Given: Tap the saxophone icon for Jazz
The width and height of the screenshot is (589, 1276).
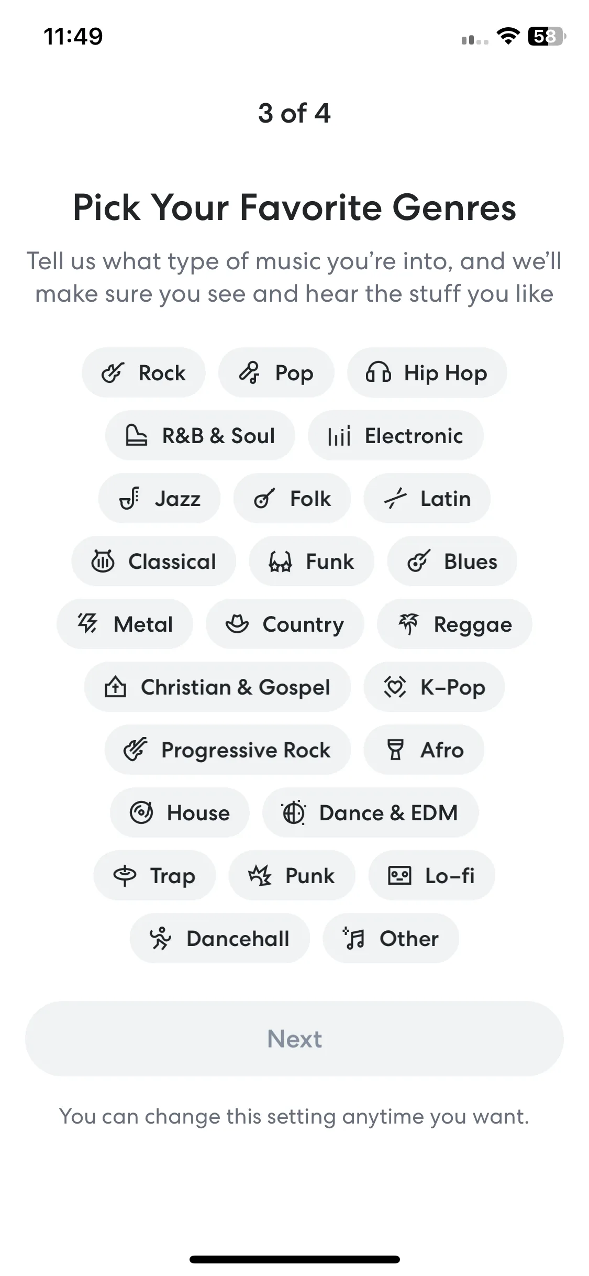Looking at the screenshot, I should click(129, 499).
